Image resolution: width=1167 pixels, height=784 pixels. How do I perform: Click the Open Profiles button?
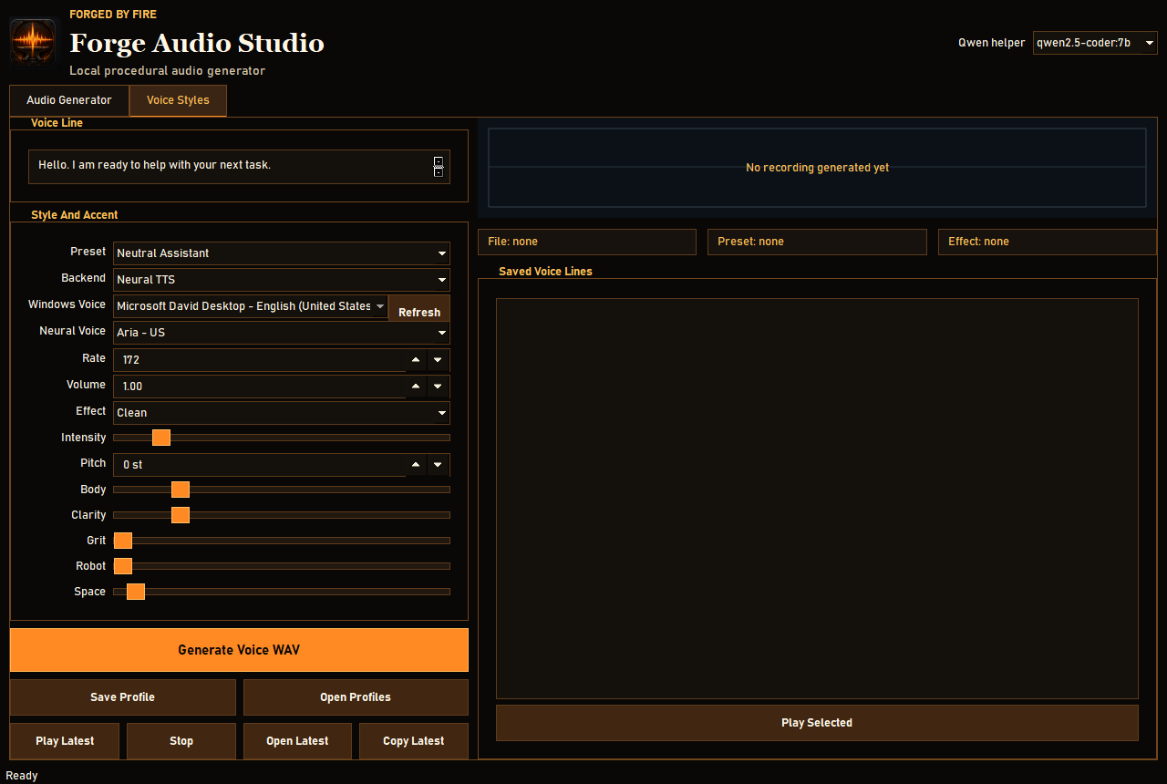[x=356, y=697]
